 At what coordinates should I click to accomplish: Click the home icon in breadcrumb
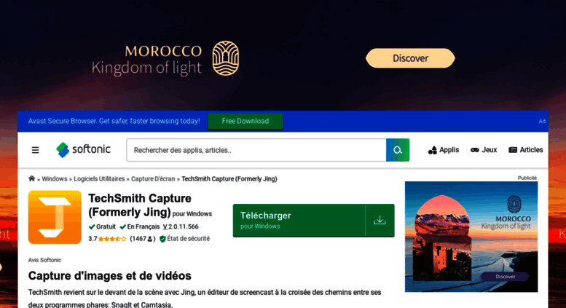pos(32,178)
